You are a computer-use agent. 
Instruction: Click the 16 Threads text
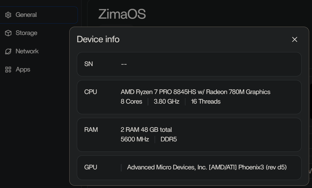coord(206,102)
